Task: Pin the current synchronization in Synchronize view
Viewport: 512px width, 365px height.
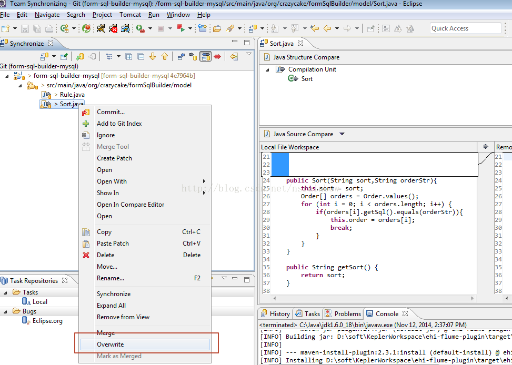Action: pyautogui.click(x=64, y=56)
